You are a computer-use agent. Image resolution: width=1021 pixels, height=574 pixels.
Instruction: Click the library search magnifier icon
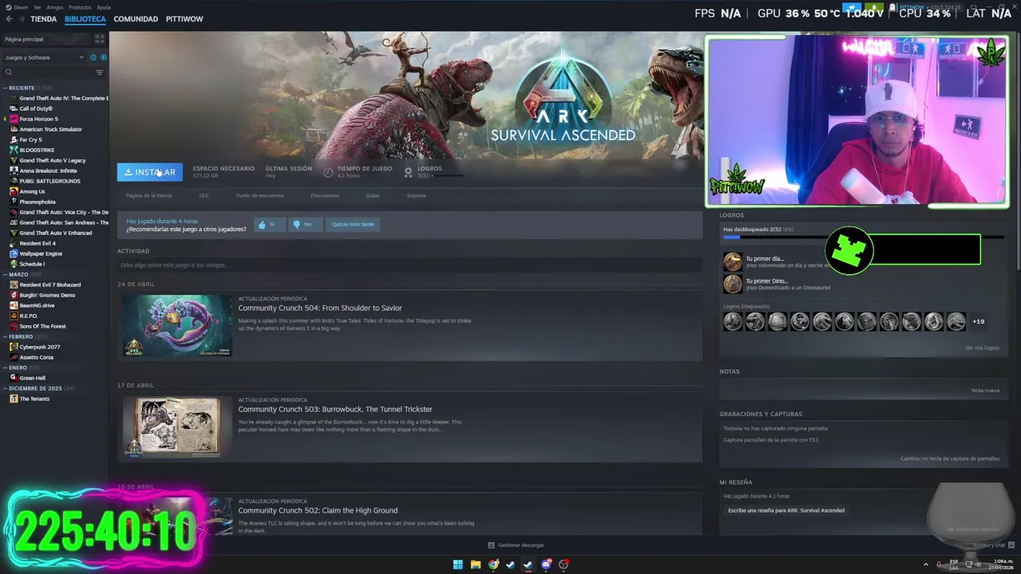pyautogui.click(x=9, y=73)
